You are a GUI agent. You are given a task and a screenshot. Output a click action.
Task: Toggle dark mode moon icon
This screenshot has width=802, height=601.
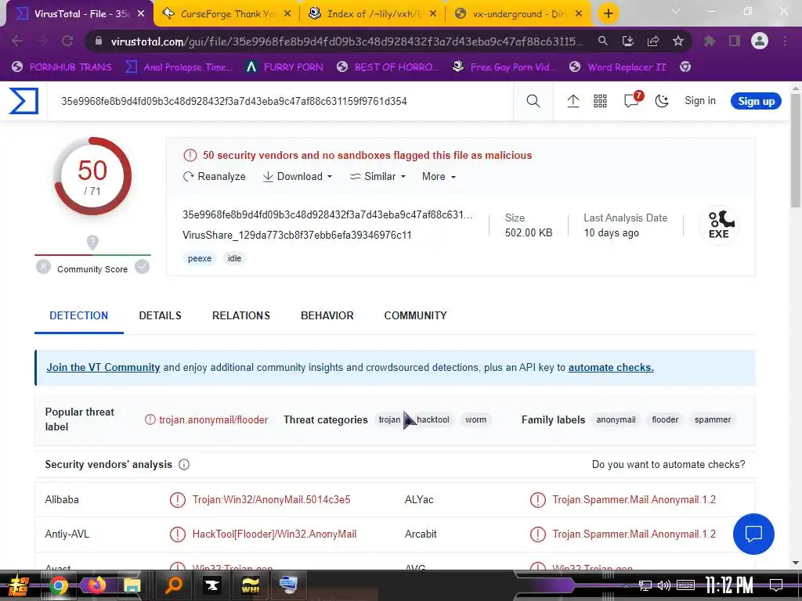click(662, 101)
